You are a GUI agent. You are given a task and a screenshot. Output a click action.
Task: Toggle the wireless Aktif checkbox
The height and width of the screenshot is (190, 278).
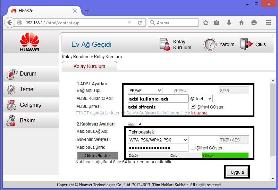click(140, 124)
